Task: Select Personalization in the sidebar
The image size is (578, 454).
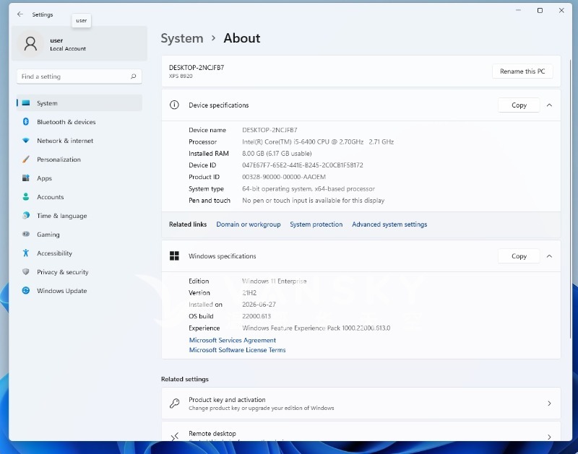Action: click(x=79, y=160)
